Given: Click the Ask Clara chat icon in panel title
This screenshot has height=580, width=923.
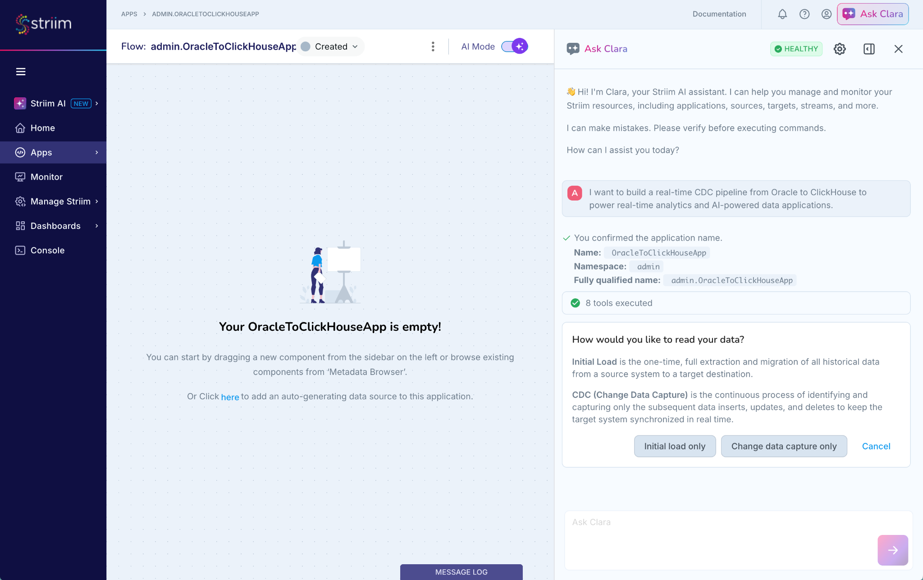Looking at the screenshot, I should 573,49.
